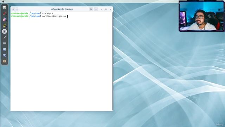Select the laser pointer stick tool
225x127 pixels.
(x=5, y=37)
